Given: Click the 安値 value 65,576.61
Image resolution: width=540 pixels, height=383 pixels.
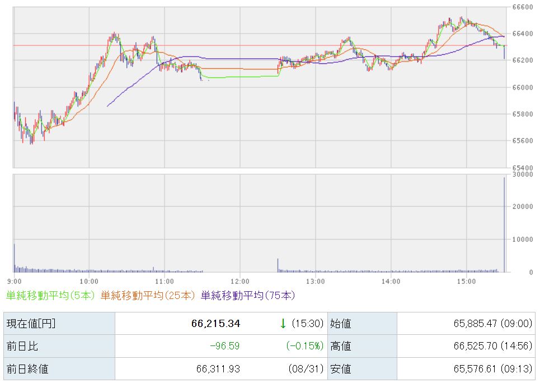Looking at the screenshot, I should point(475,369).
